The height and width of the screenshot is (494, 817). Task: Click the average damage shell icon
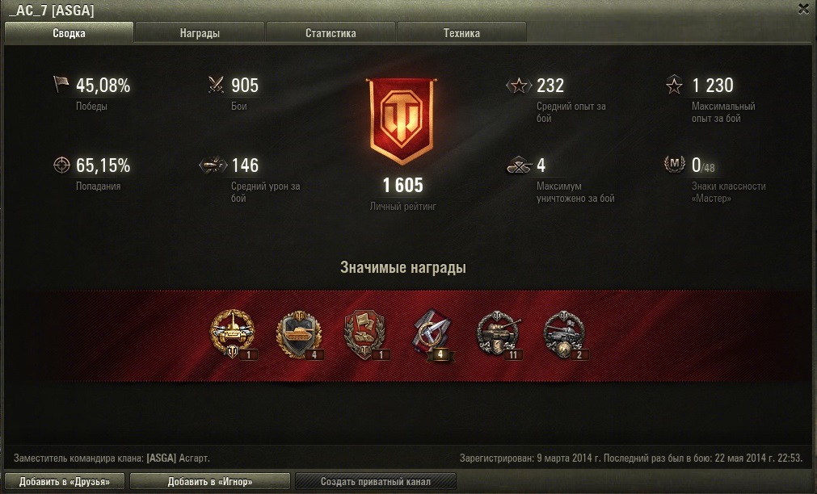tap(213, 165)
